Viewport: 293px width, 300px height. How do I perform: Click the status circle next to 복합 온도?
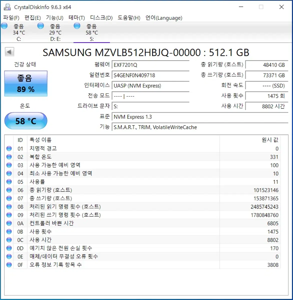tap(9, 157)
